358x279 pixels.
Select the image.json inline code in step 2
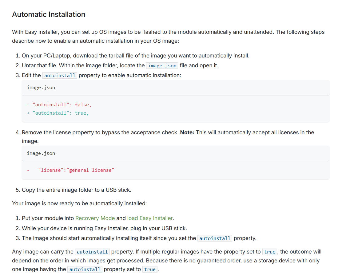pyautogui.click(x=162, y=65)
